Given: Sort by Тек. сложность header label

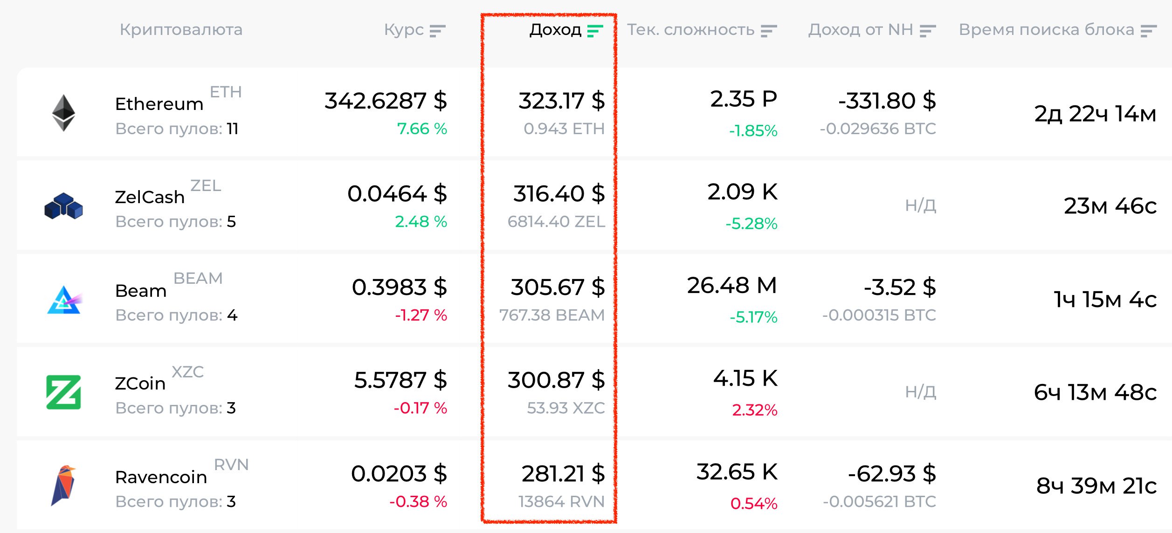Looking at the screenshot, I should tap(690, 30).
